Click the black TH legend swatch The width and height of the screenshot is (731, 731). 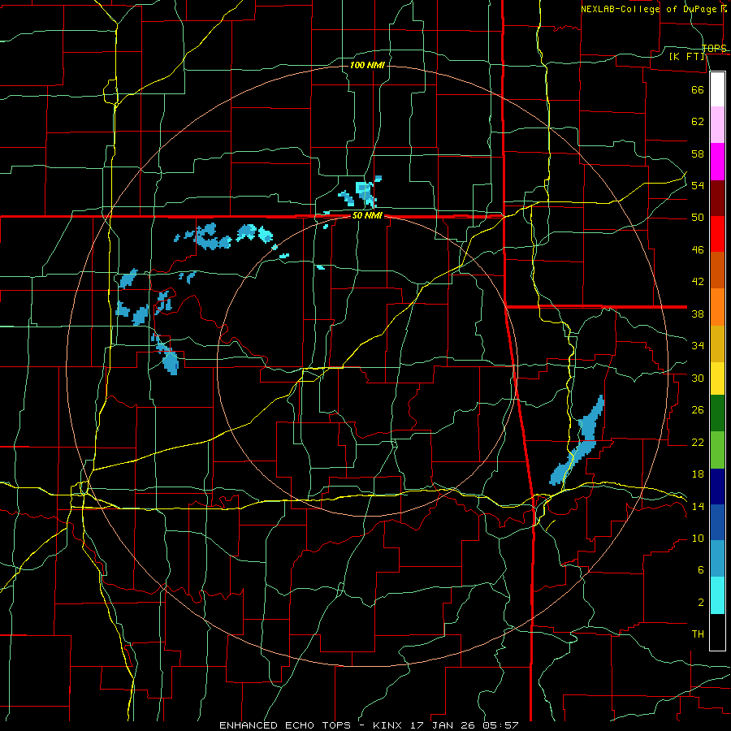(x=717, y=632)
